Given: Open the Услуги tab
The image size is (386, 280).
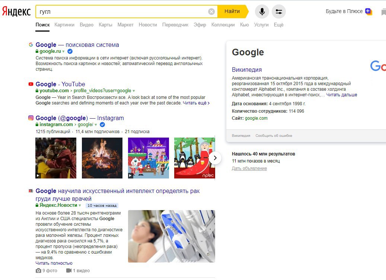Looking at the screenshot, I should click(x=261, y=25).
